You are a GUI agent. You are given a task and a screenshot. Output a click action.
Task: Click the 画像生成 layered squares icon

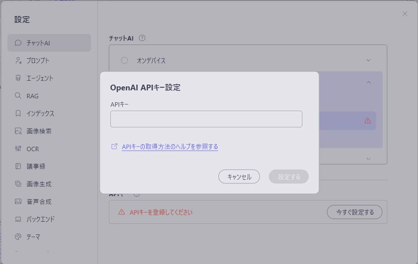click(x=18, y=184)
